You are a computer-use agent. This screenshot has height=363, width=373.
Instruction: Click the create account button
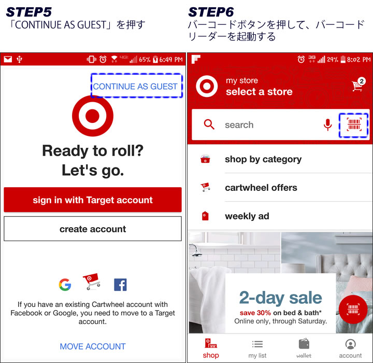coord(93,229)
